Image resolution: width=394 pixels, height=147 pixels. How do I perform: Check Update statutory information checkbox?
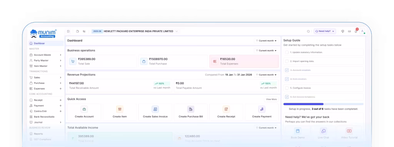click(x=287, y=52)
